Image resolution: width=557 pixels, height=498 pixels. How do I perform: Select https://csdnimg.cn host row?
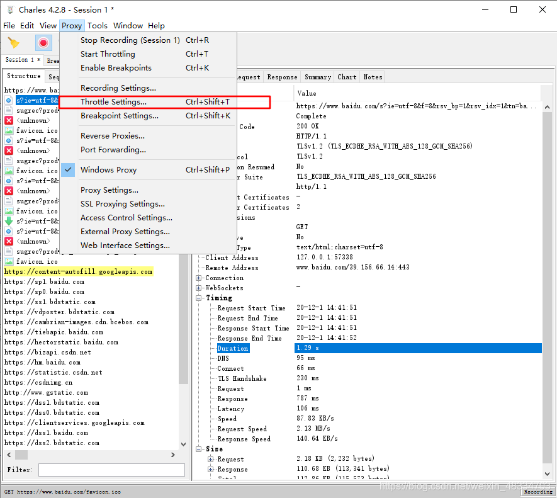38,383
